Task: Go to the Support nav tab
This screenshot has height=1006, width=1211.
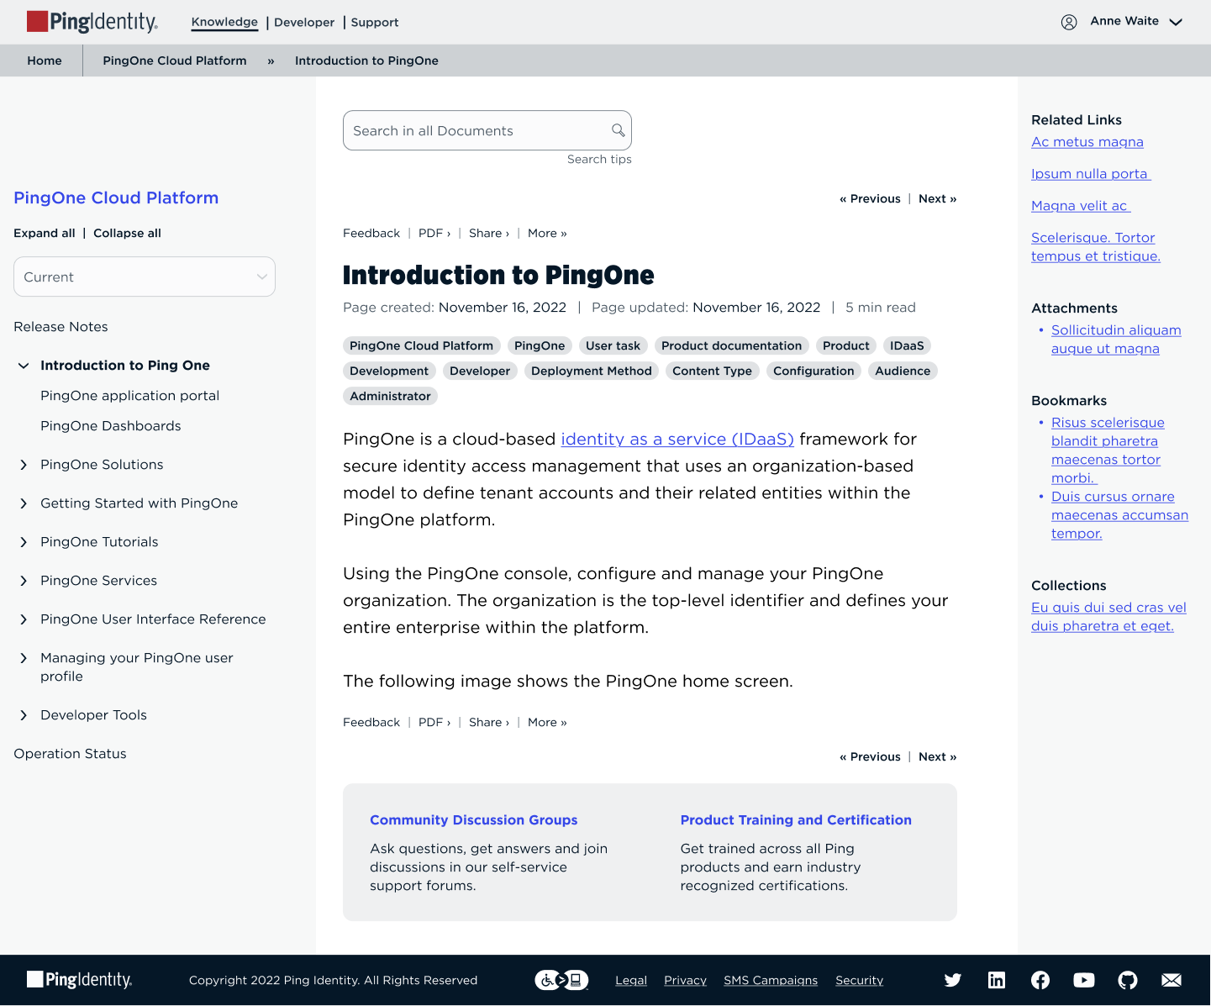Action: coord(374,23)
